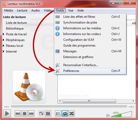Viewport: 138px width, 120px height.
Task: Open the Média menu
Action: (8, 10)
